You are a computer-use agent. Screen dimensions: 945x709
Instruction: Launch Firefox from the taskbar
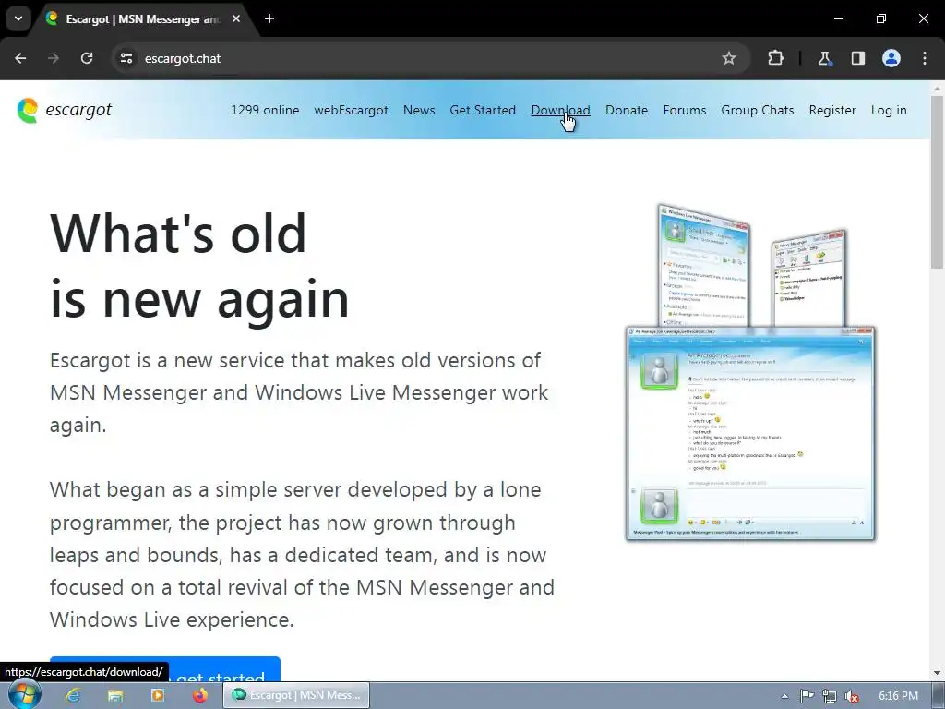point(200,696)
